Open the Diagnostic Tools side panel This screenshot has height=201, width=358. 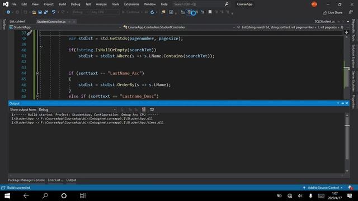coord(353,30)
